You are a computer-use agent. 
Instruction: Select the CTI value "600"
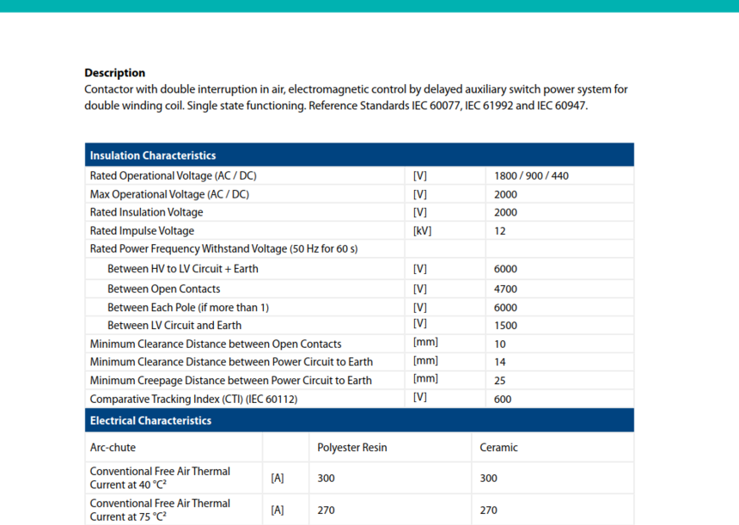(503, 400)
